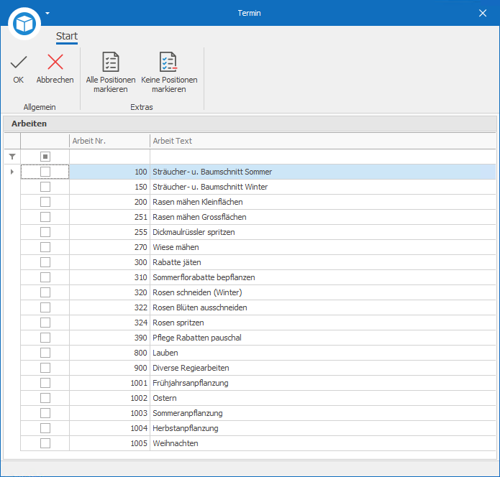Toggle the filter row select-all checkbox

[x=45, y=157]
